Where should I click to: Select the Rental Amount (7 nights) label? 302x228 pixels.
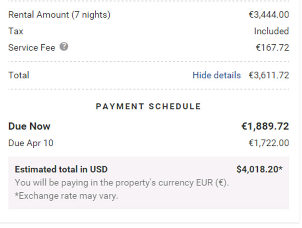tap(59, 15)
